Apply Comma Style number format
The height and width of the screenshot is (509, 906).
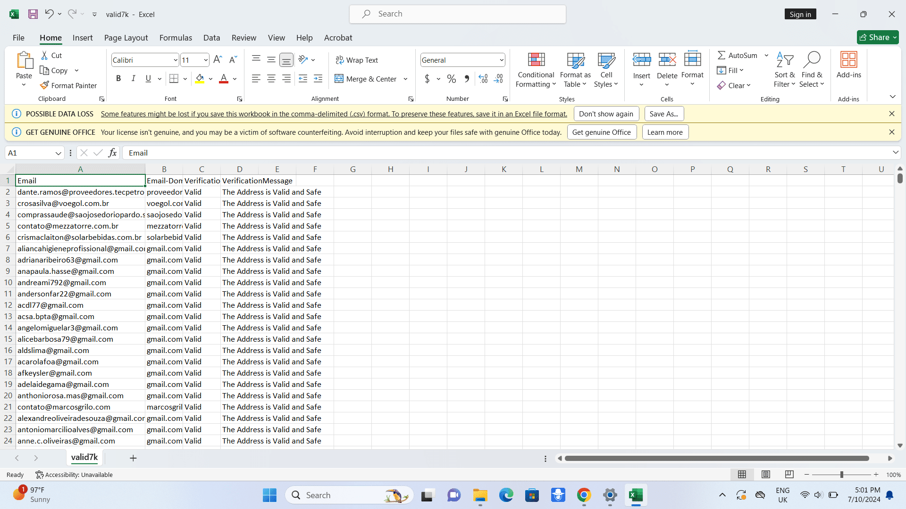(467, 79)
